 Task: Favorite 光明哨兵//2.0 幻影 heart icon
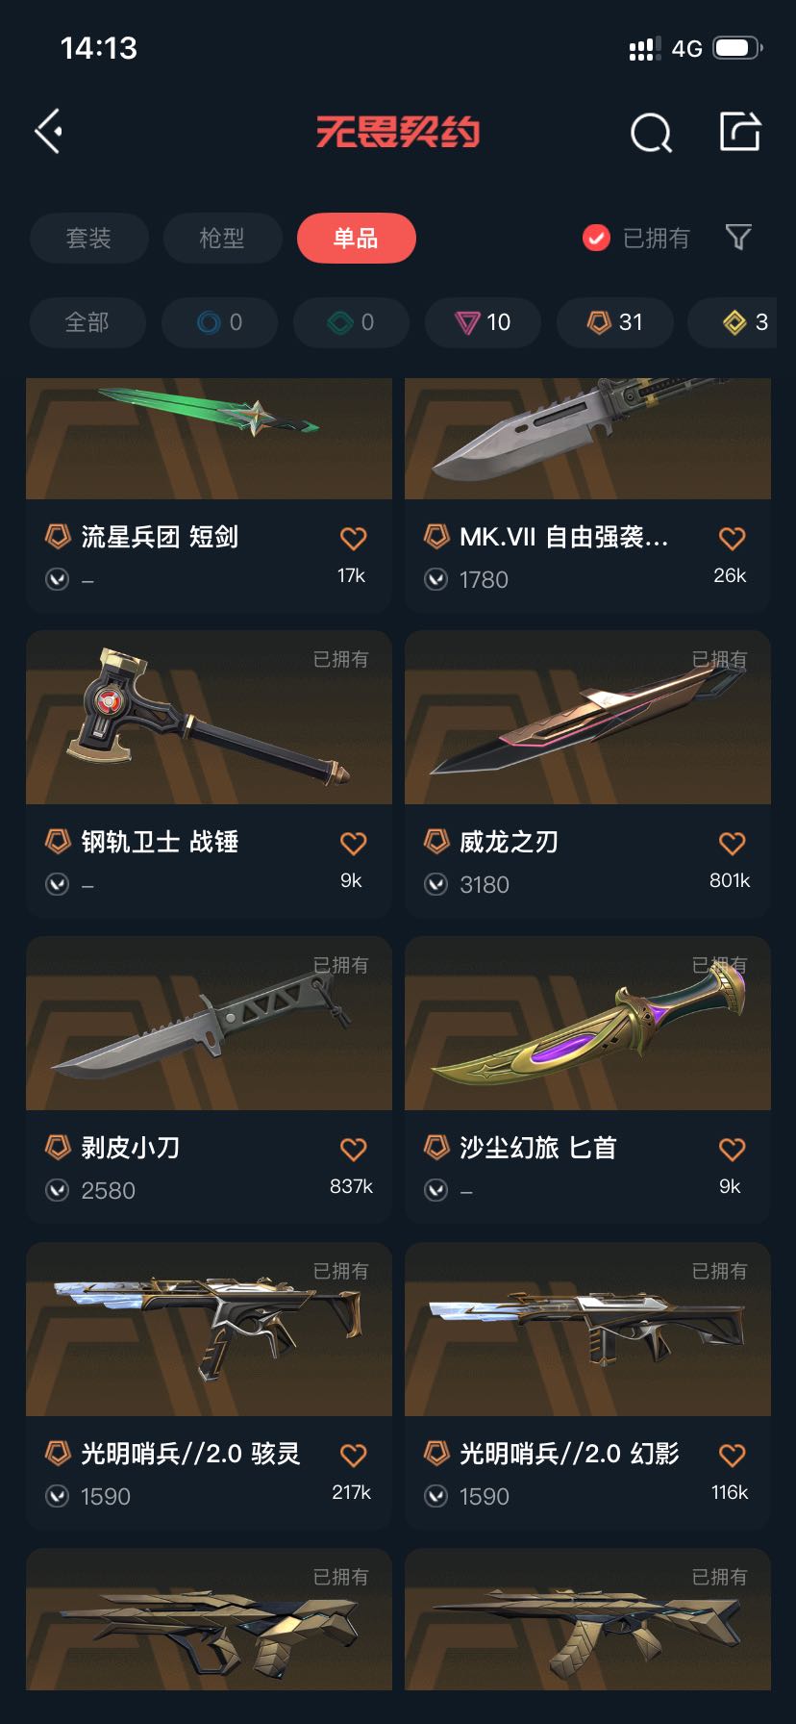(x=733, y=1456)
